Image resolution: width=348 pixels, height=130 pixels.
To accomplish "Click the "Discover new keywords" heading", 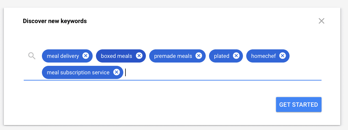I will pos(55,21).
